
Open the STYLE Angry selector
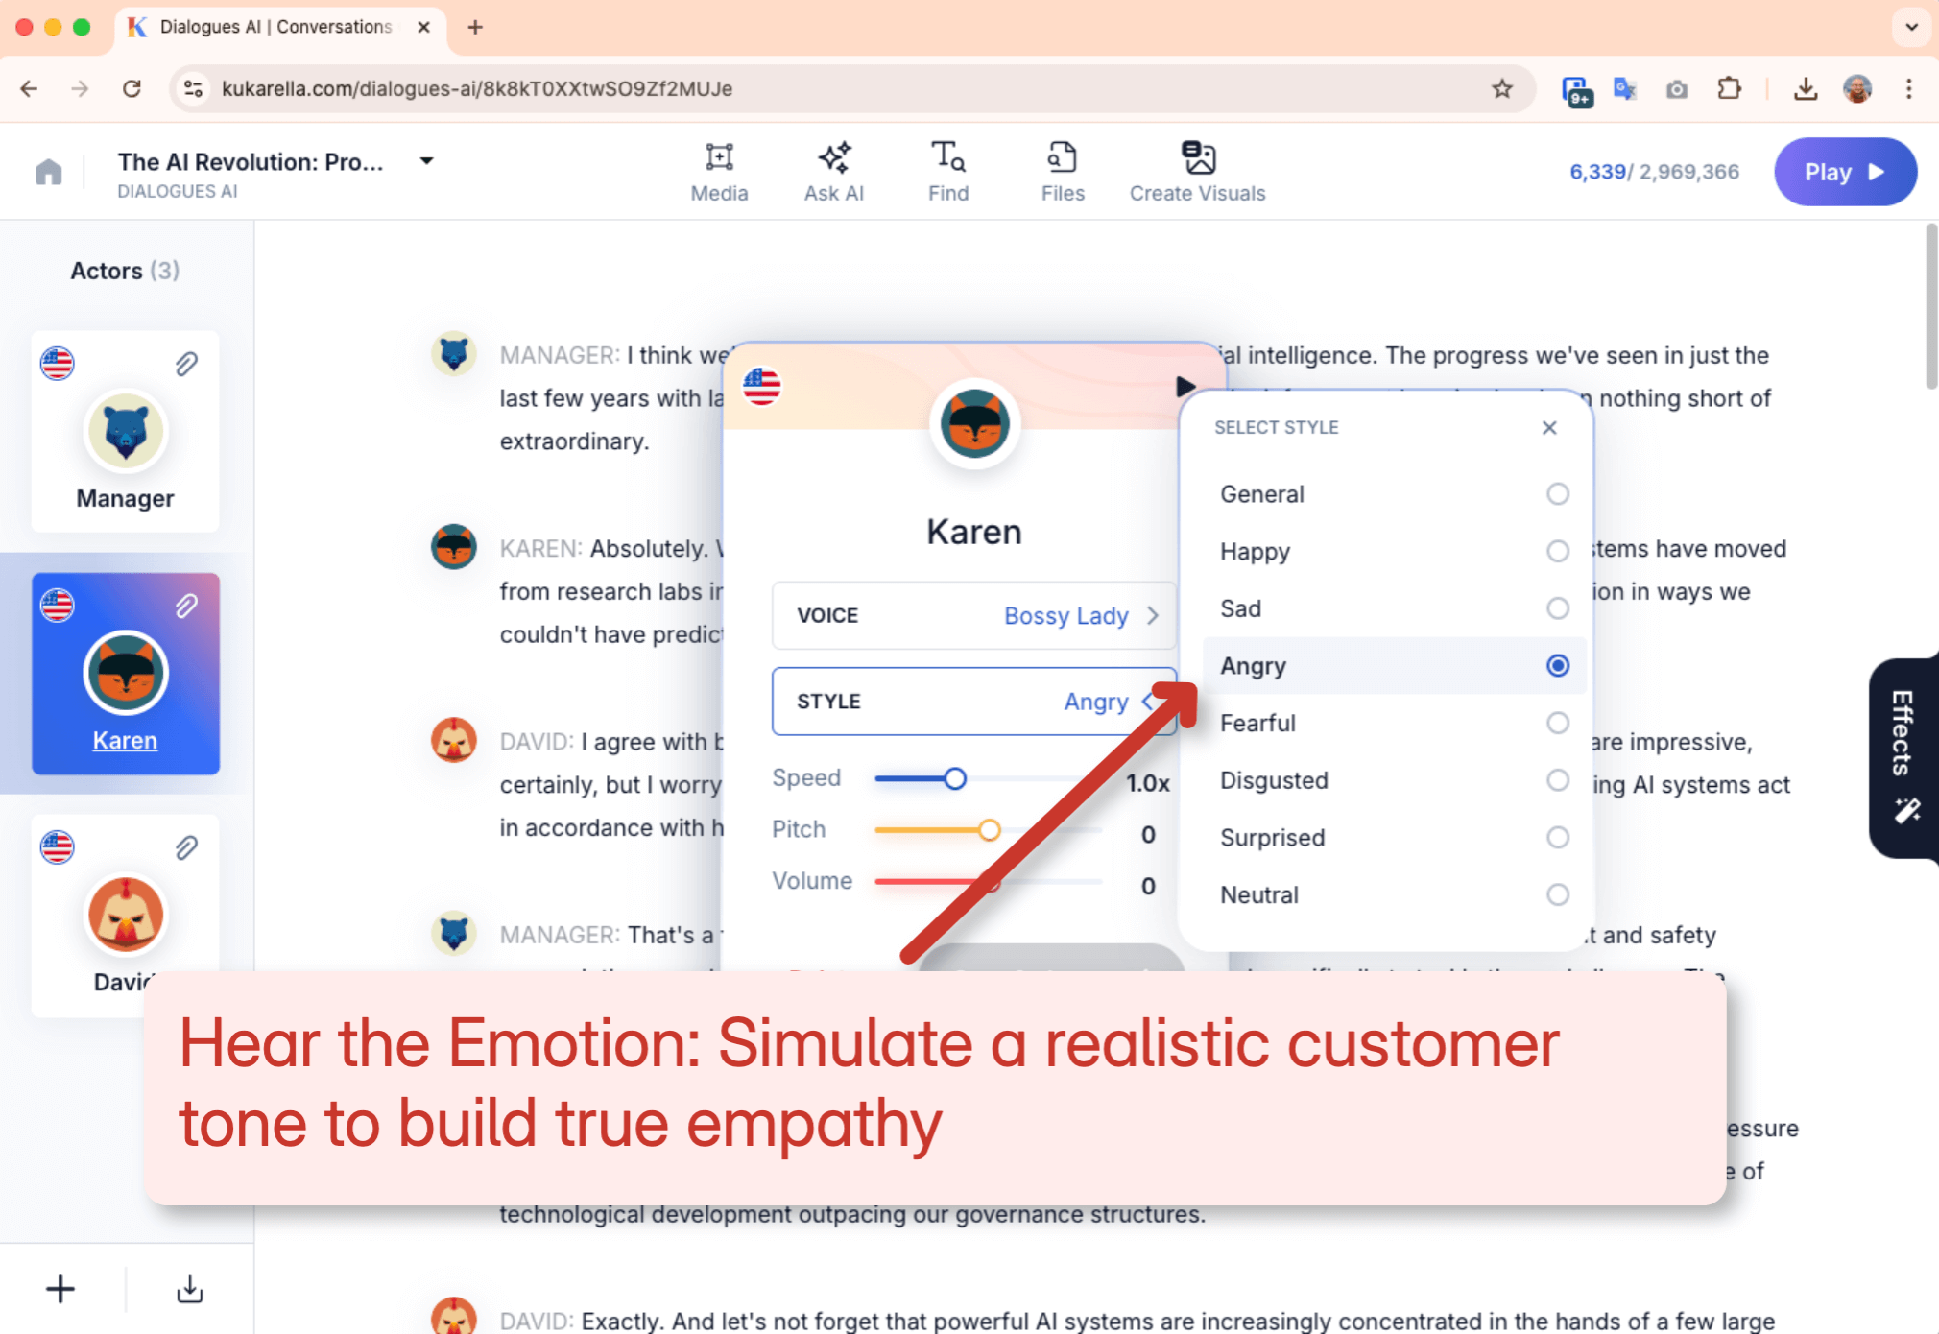coord(974,702)
